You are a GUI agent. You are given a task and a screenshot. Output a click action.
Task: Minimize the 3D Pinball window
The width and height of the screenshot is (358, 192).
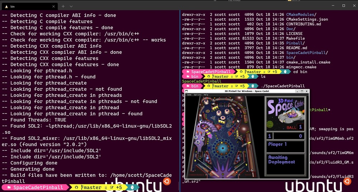click(x=297, y=91)
